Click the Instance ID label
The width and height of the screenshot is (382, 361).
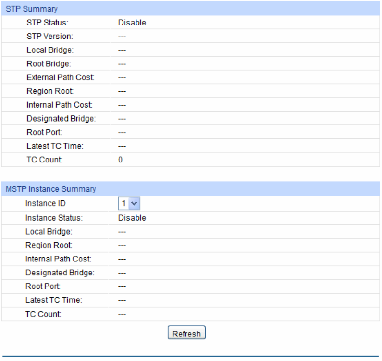click(x=45, y=204)
